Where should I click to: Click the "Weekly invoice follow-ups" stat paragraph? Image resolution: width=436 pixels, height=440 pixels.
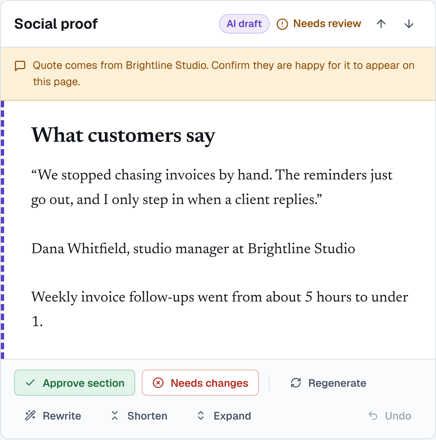[220, 309]
